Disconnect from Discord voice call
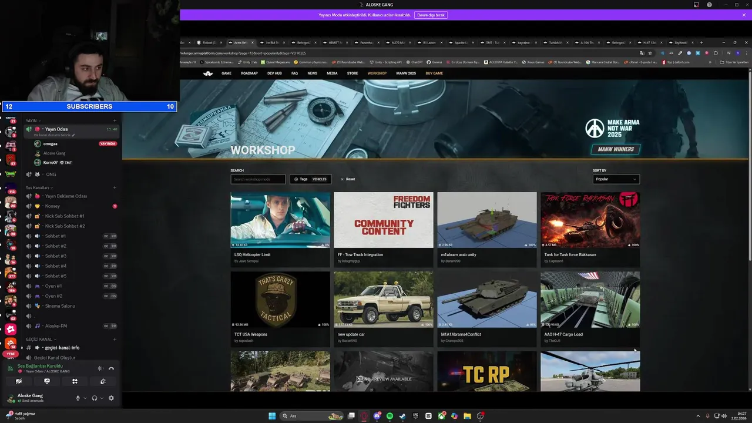 click(111, 368)
